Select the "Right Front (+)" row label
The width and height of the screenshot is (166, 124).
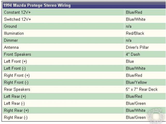pos(17,75)
